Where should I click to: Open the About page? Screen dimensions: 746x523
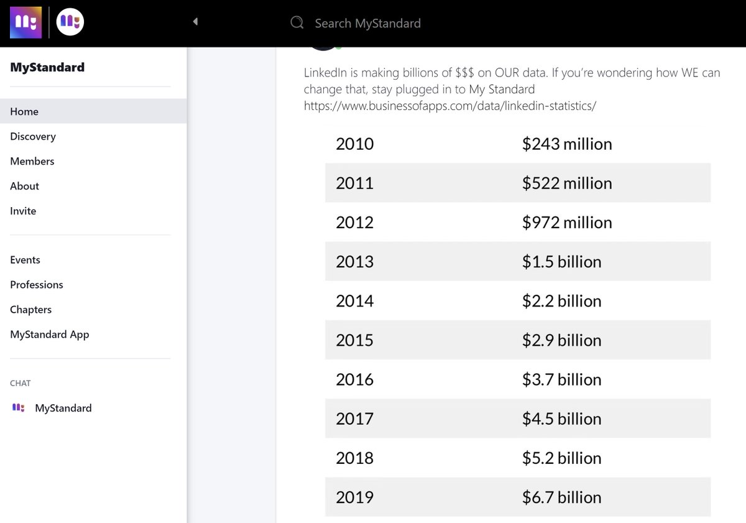click(x=25, y=186)
